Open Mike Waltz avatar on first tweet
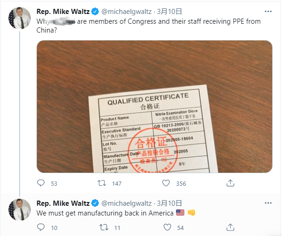This screenshot has width=282, height=236. [19, 18]
